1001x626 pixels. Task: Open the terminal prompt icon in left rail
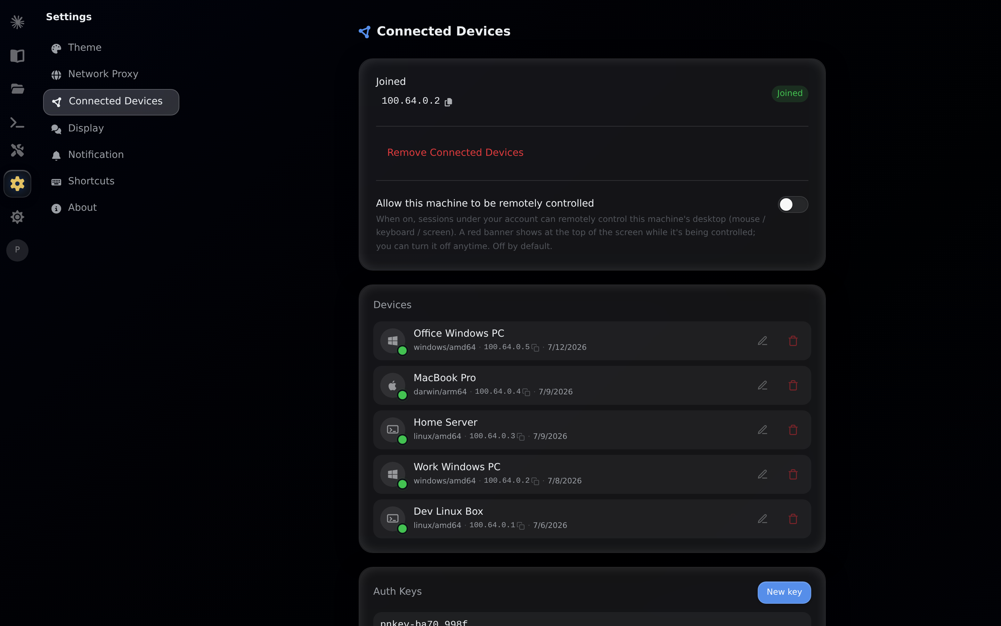click(17, 122)
